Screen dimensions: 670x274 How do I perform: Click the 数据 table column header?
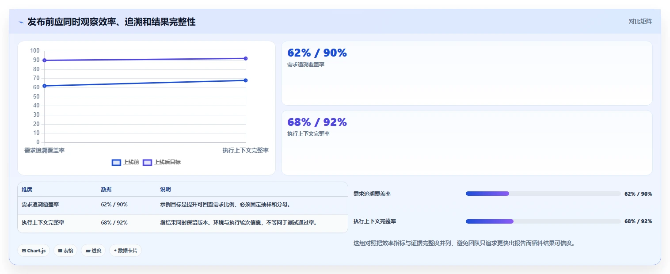click(x=106, y=190)
